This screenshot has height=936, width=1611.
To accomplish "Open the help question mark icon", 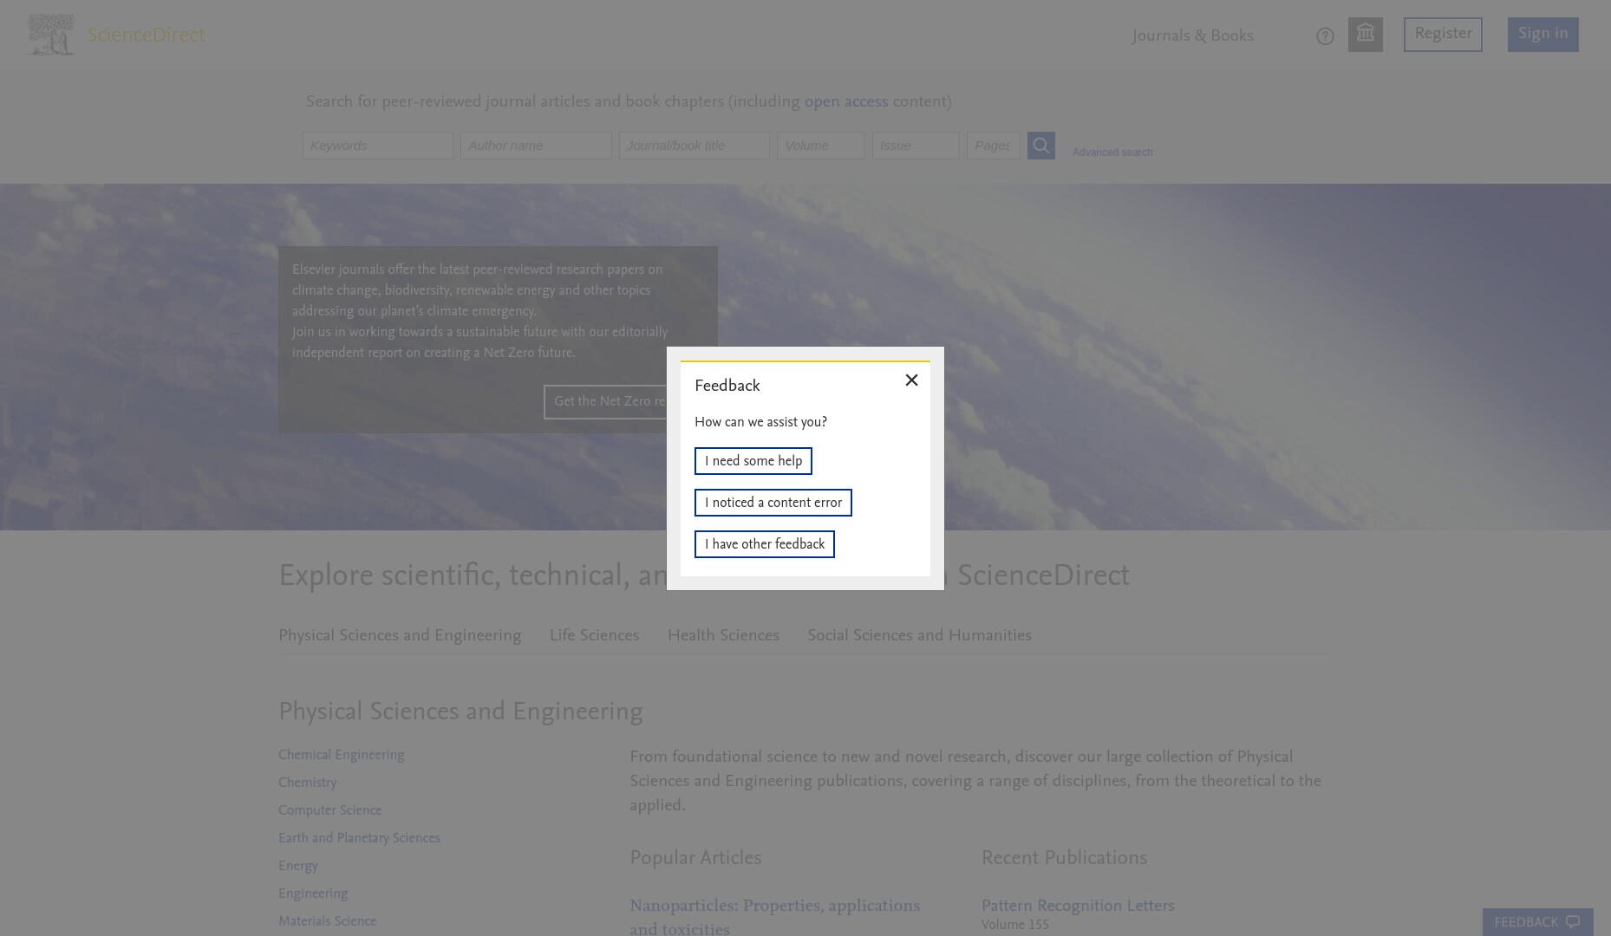I will click(x=1325, y=36).
